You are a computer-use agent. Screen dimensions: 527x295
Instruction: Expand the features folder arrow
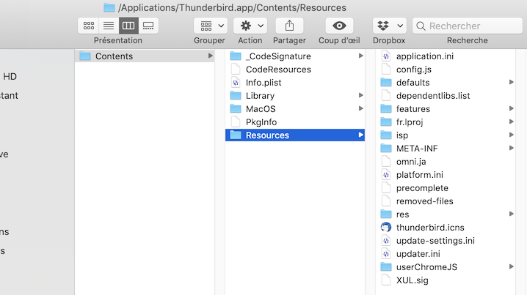point(511,108)
